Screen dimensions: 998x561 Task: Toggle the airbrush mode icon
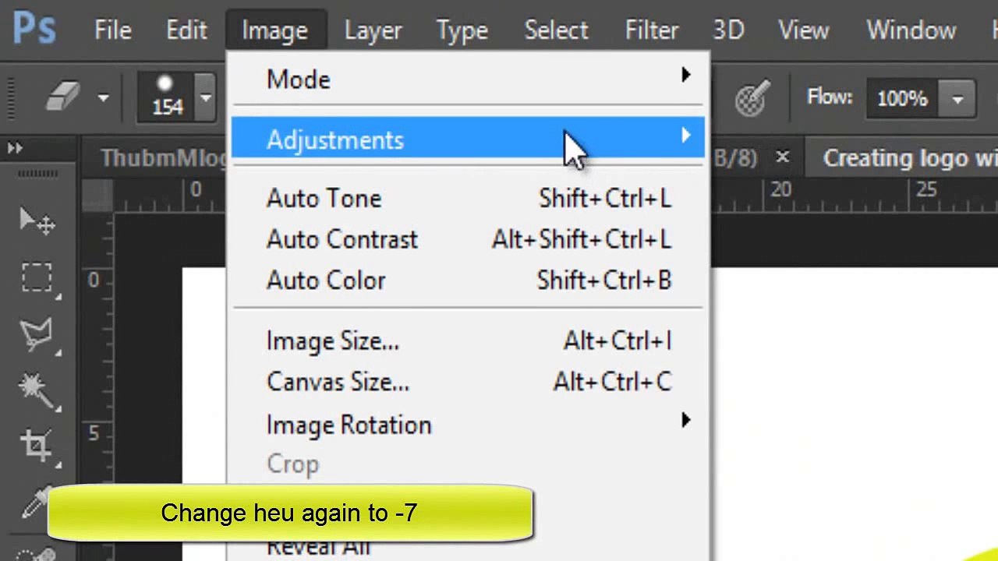pyautogui.click(x=750, y=98)
